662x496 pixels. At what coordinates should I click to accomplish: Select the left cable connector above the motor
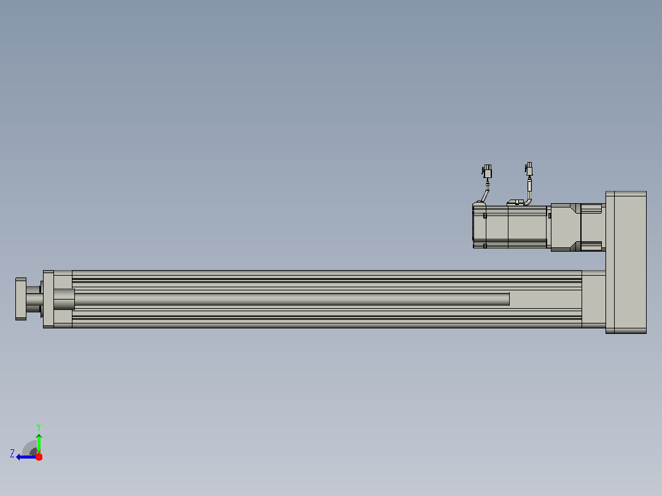pyautogui.click(x=487, y=171)
